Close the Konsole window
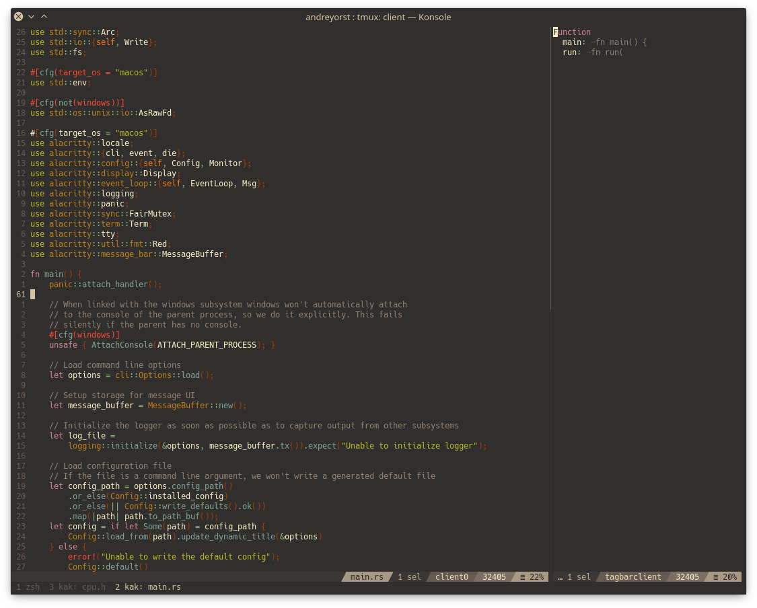The image size is (757, 608). tap(18, 16)
